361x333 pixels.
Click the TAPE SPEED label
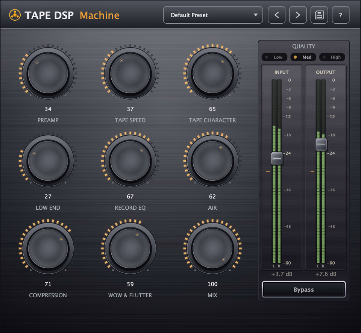pyautogui.click(x=130, y=120)
